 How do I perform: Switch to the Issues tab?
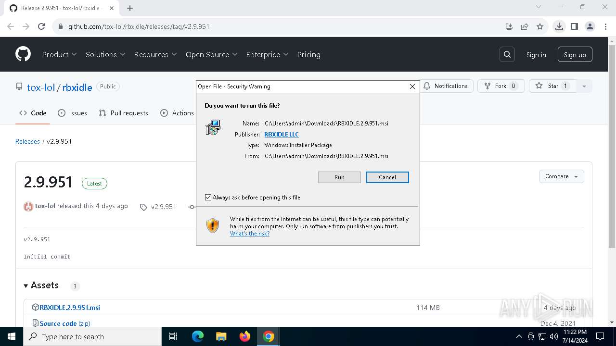click(72, 113)
